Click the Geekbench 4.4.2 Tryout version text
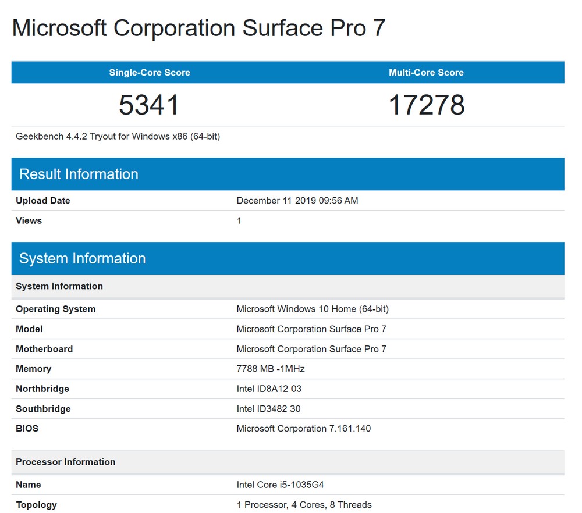Screen dimensions: 582x513 pos(118,137)
